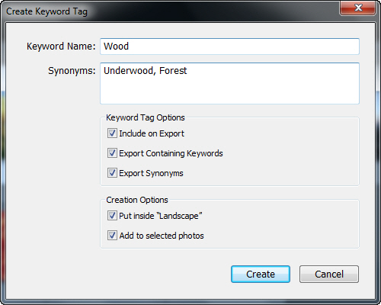Toggle the Add to selected photos checkbox
The image size is (381, 305).
[x=112, y=236]
